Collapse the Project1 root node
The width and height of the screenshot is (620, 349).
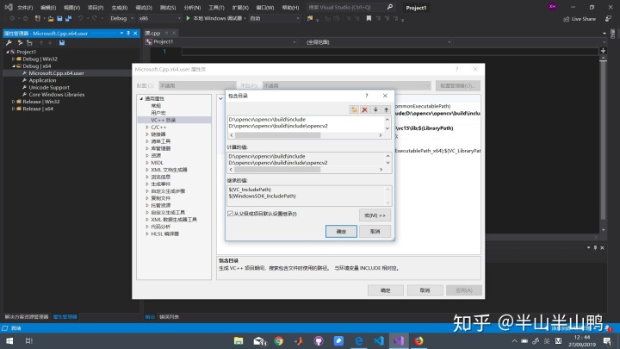point(8,52)
